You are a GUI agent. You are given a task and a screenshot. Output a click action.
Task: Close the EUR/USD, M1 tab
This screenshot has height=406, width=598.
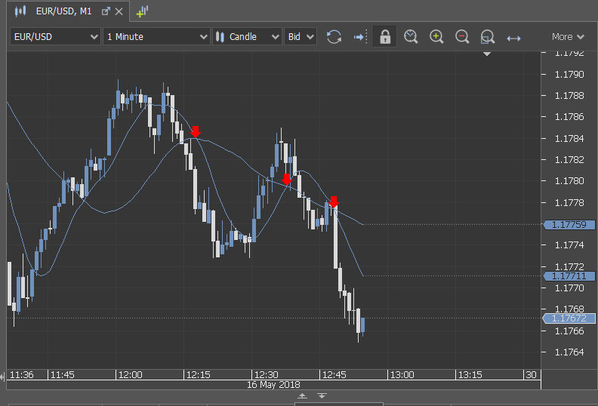[x=119, y=11]
